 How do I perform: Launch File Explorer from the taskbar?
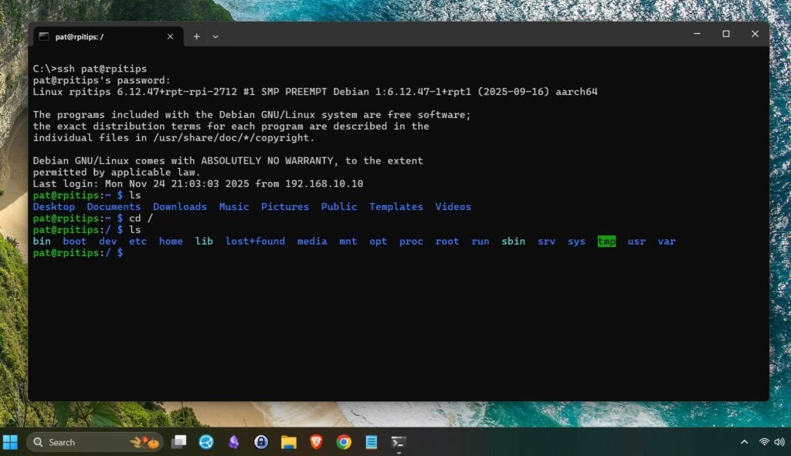click(x=289, y=442)
